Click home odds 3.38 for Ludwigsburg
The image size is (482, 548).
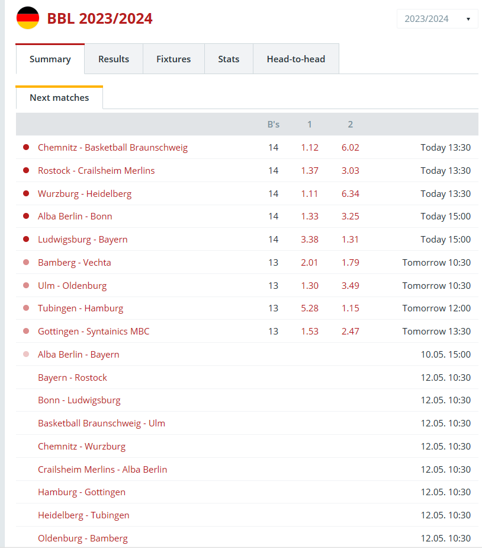pyautogui.click(x=310, y=240)
